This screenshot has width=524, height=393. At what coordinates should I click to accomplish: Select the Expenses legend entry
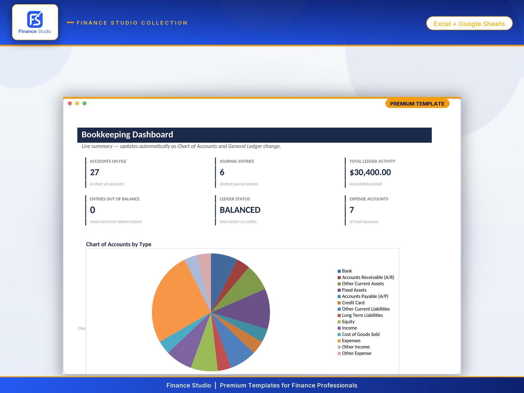(349, 341)
